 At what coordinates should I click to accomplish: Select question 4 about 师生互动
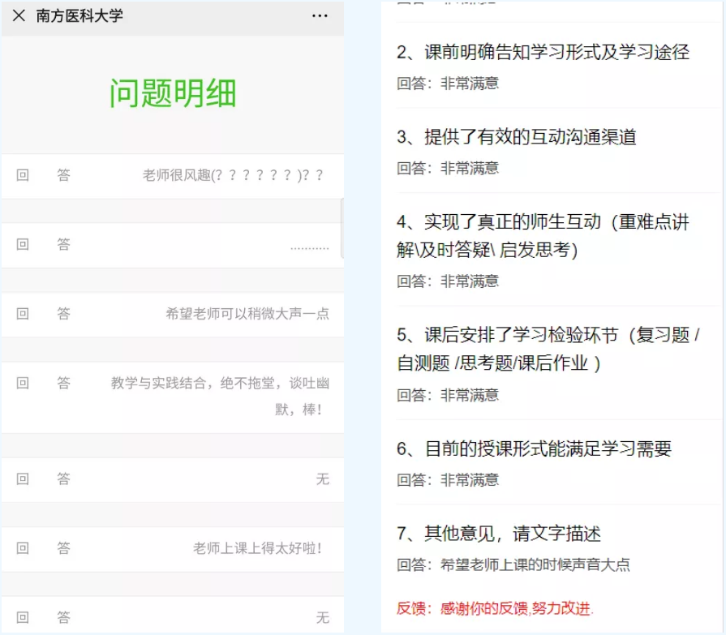click(x=543, y=235)
